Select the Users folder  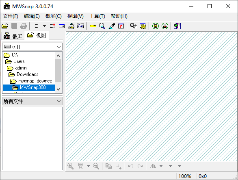(15, 61)
